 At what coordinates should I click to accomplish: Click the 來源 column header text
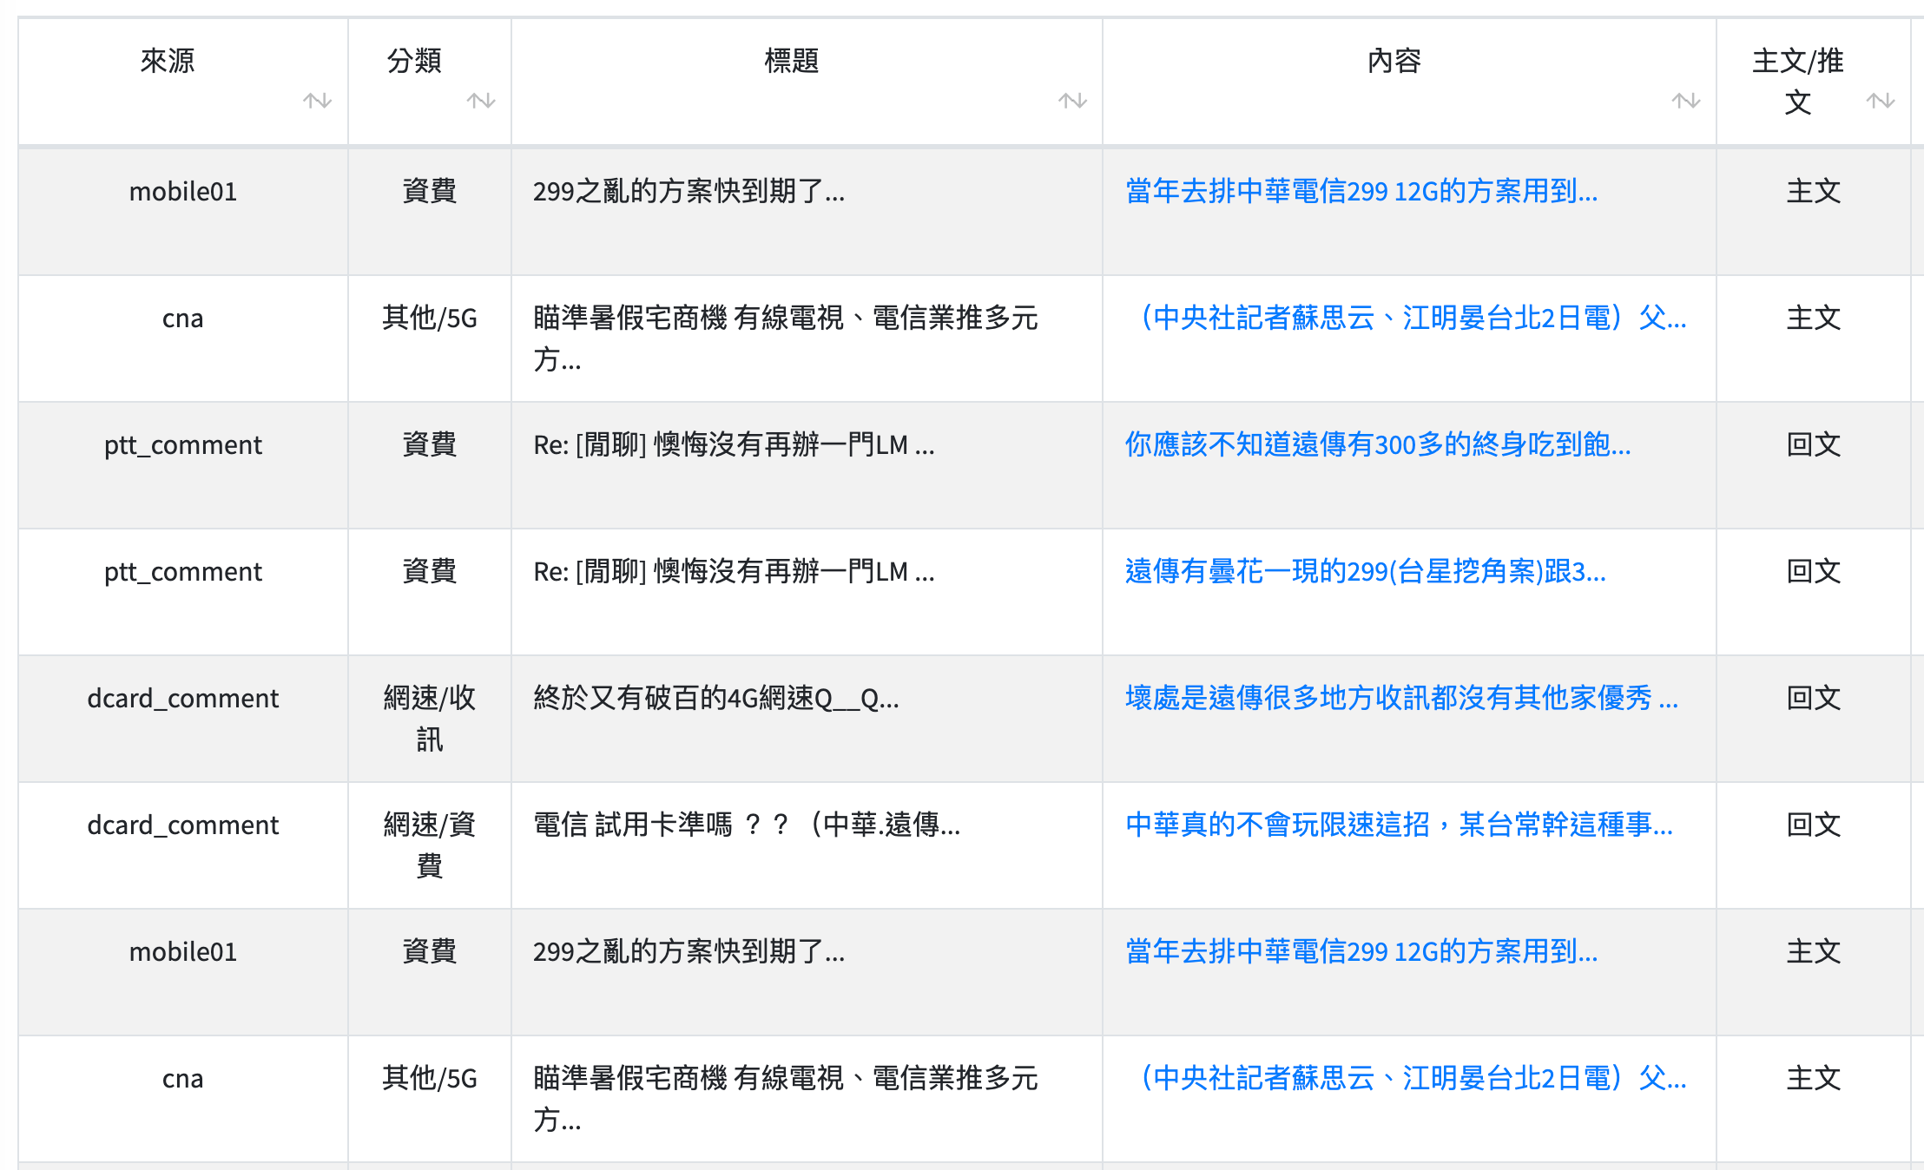click(x=168, y=61)
